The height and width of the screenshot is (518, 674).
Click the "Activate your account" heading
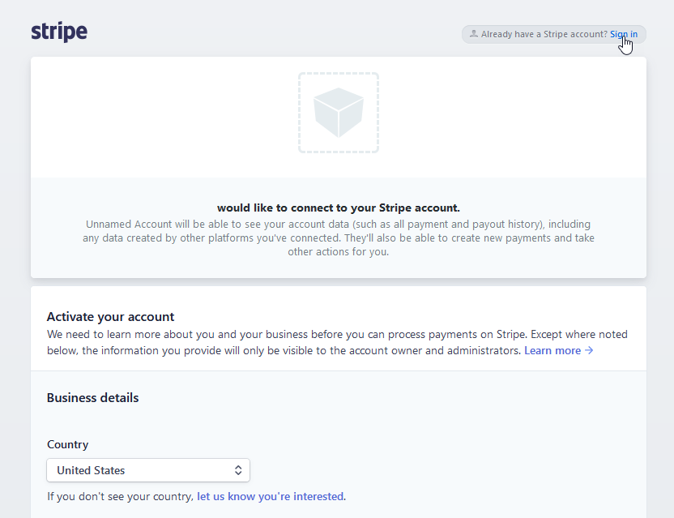[x=110, y=316]
